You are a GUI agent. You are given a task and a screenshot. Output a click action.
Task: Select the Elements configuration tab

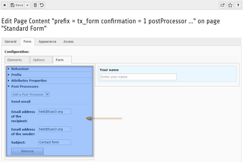click(17, 60)
